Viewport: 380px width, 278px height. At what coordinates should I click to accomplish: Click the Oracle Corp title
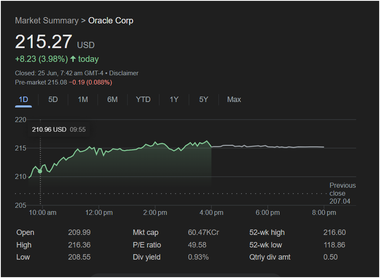point(111,20)
